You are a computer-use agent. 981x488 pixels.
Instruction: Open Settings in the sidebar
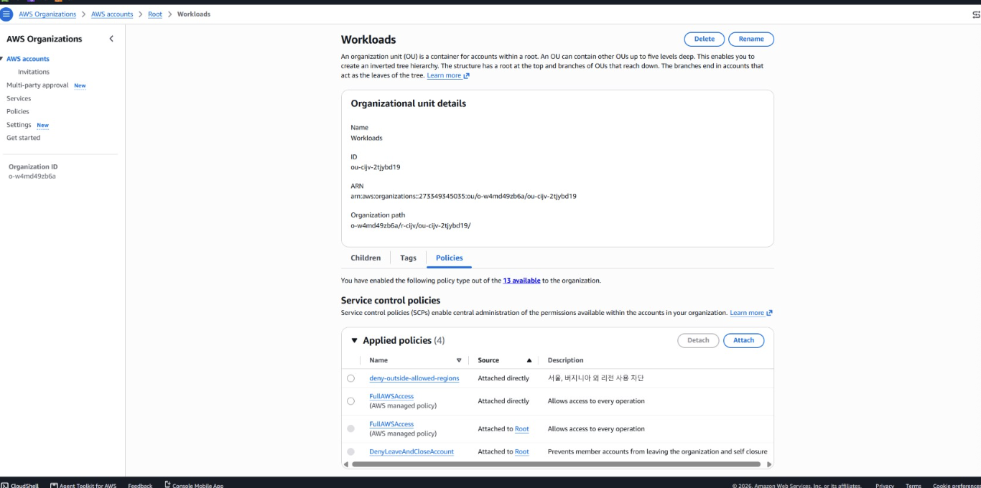[19, 125]
